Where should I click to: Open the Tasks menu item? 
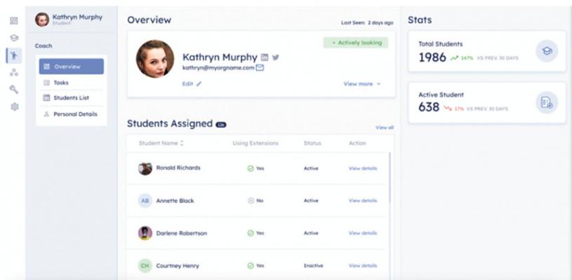(x=61, y=83)
